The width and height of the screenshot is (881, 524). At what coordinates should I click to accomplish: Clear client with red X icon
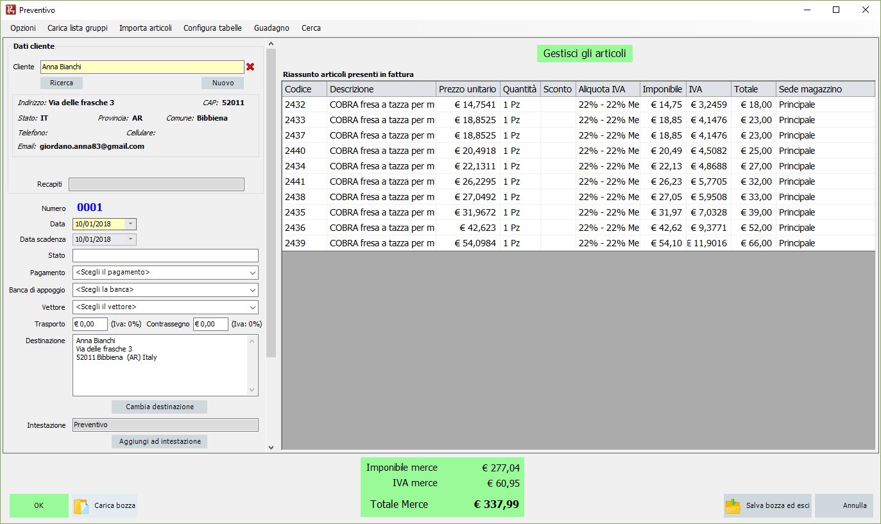[x=250, y=67]
